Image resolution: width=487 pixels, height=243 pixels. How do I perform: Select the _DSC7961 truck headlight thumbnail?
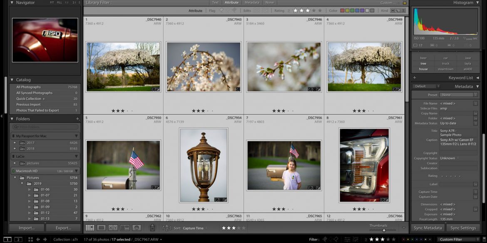[x=364, y=165]
